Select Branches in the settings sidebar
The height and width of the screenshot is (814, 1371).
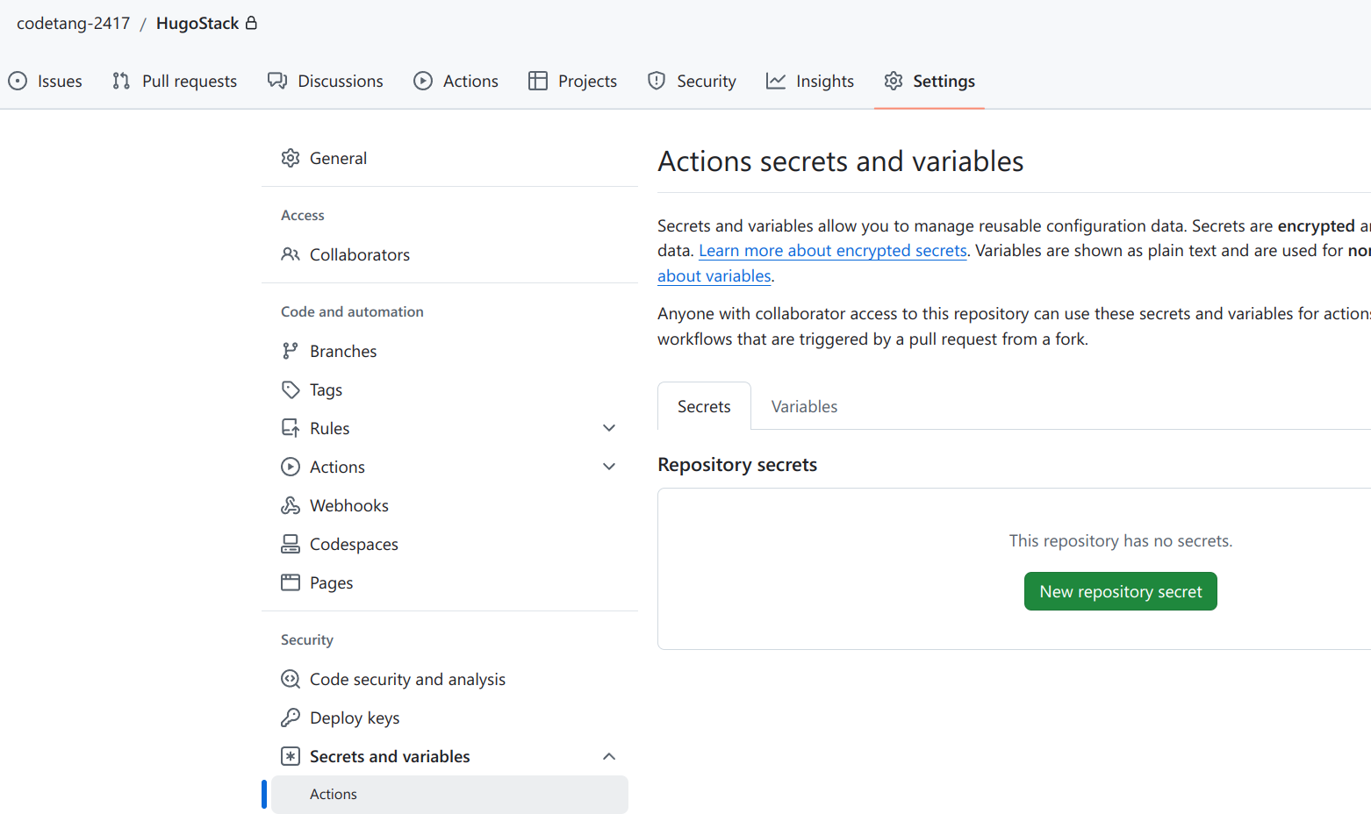point(343,352)
